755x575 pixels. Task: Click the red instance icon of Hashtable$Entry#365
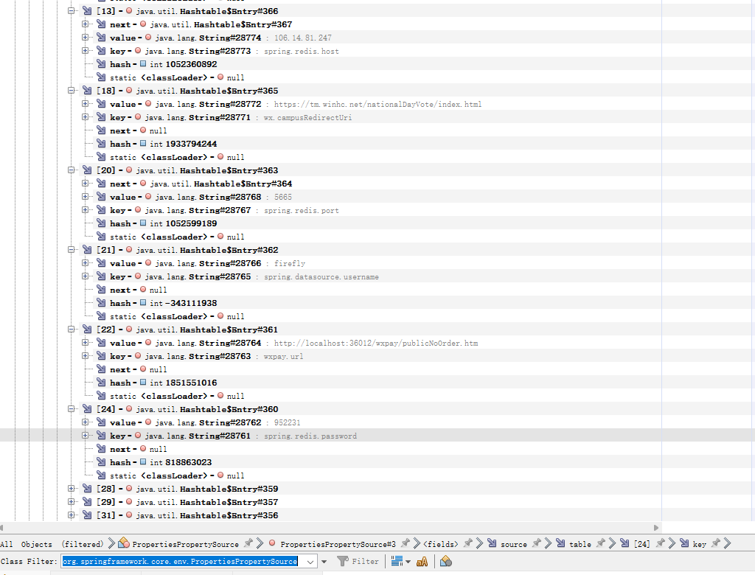click(129, 91)
